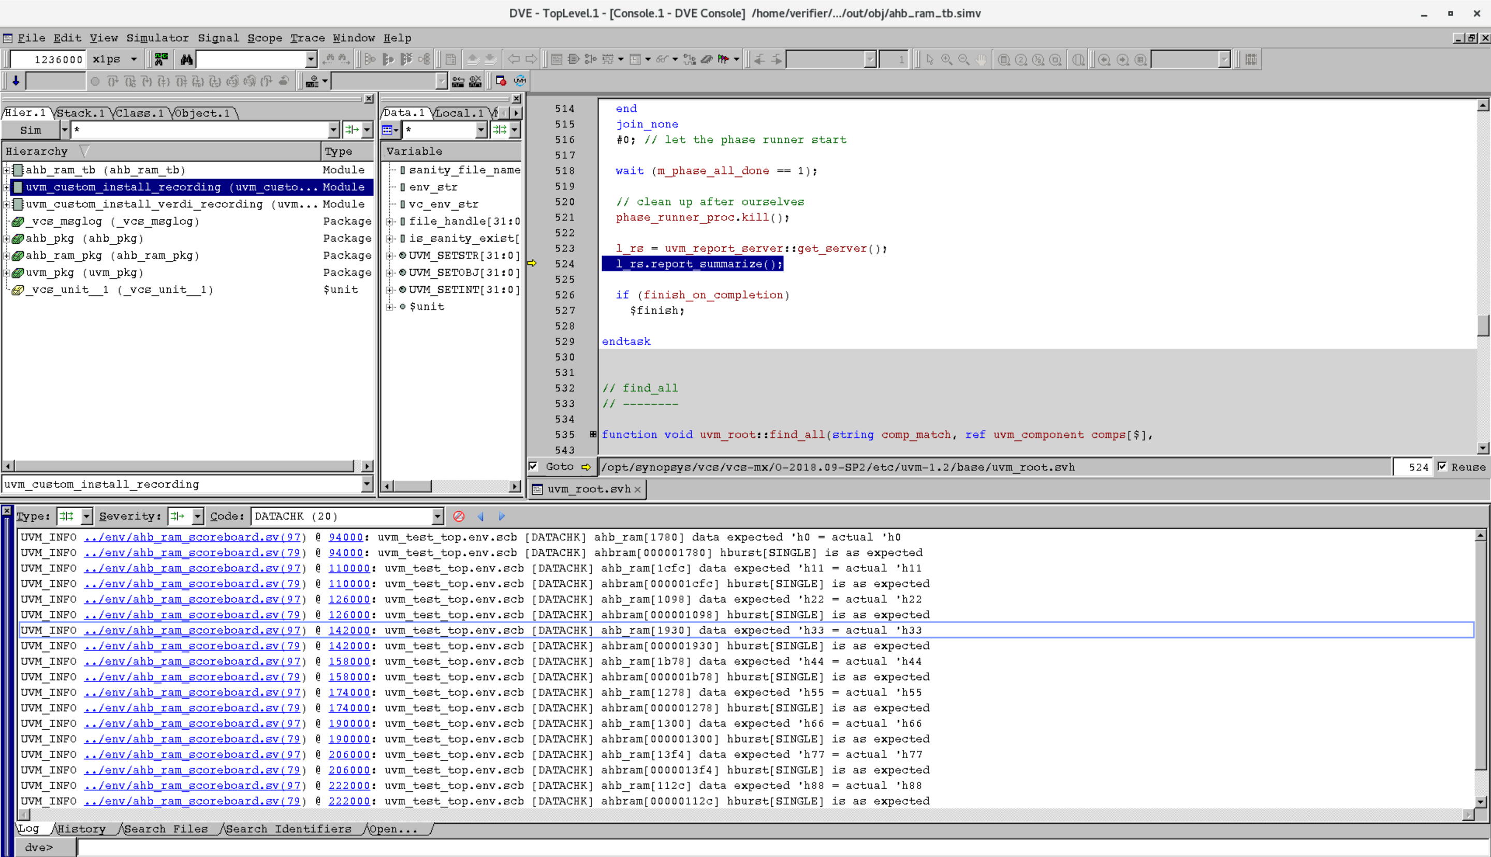Click the UVM debug toolbar icon
This screenshot has height=857, width=1491.
(x=520, y=81)
